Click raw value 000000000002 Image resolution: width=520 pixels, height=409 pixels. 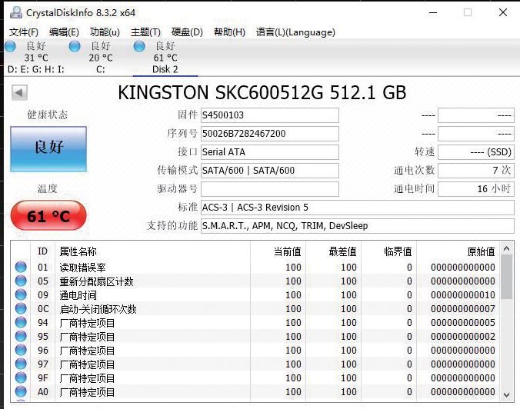coord(463,337)
